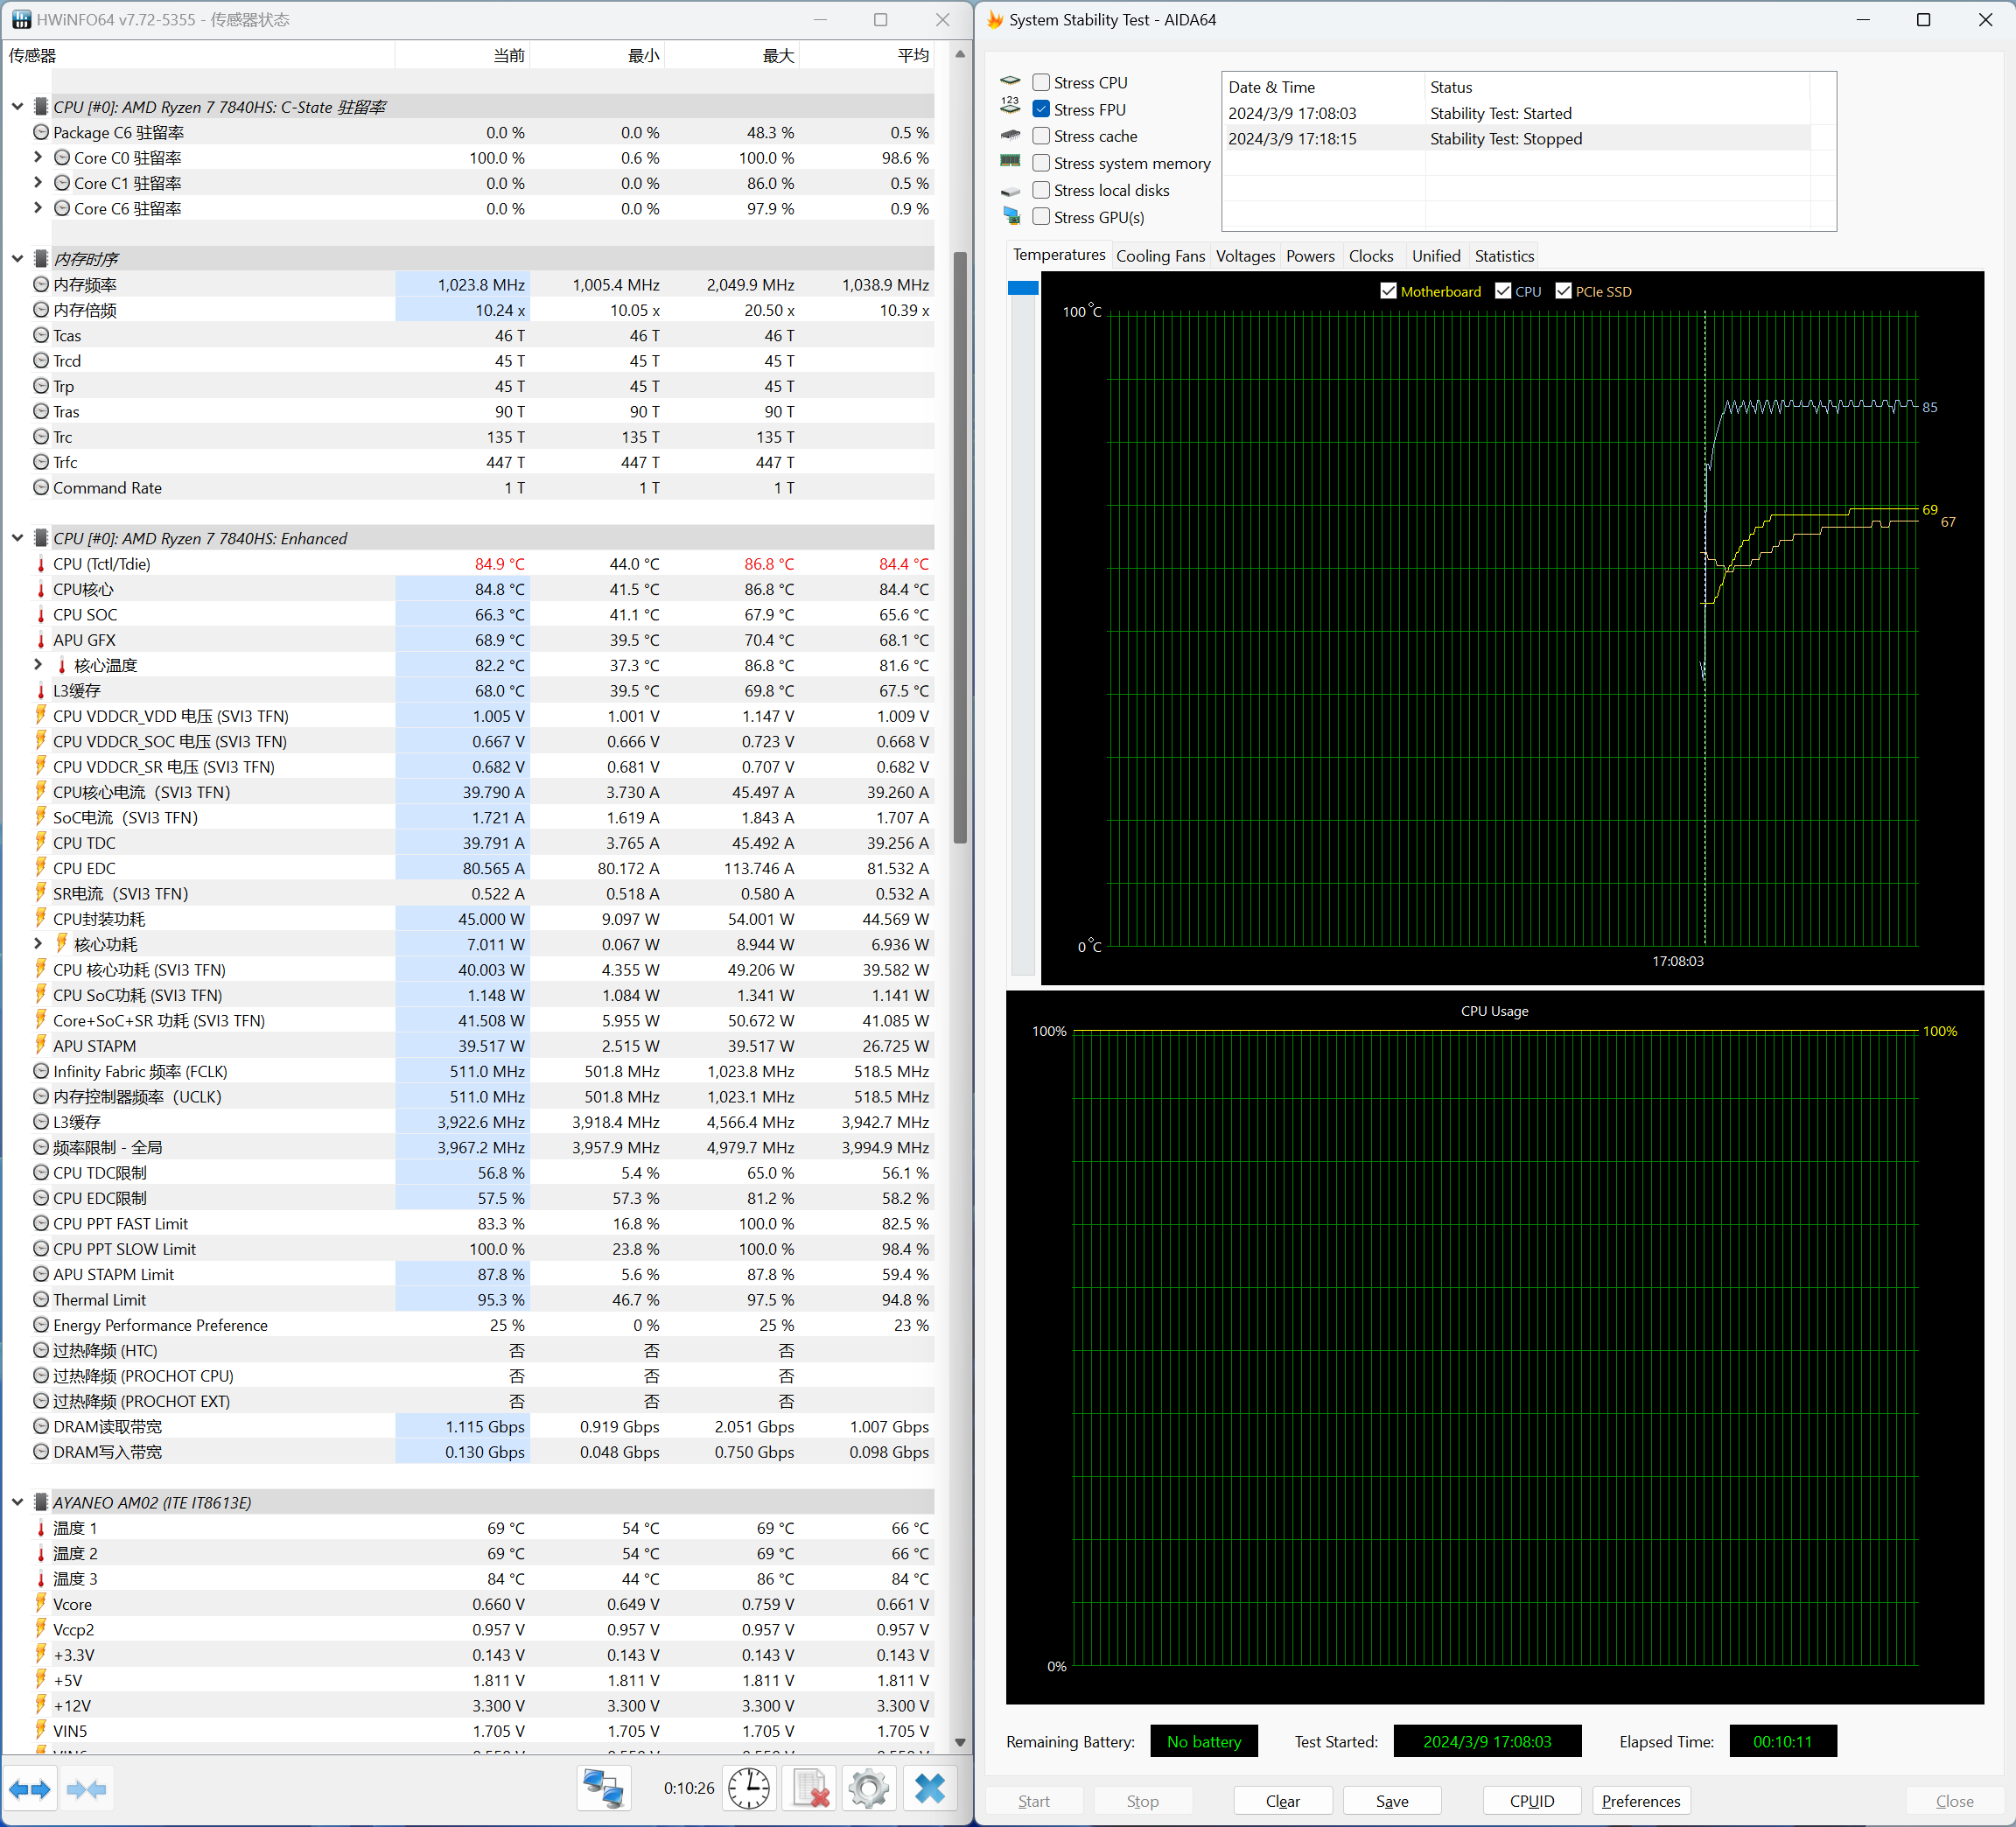Open AIDA64 Preferences
2016x1827 pixels.
(x=1641, y=1801)
